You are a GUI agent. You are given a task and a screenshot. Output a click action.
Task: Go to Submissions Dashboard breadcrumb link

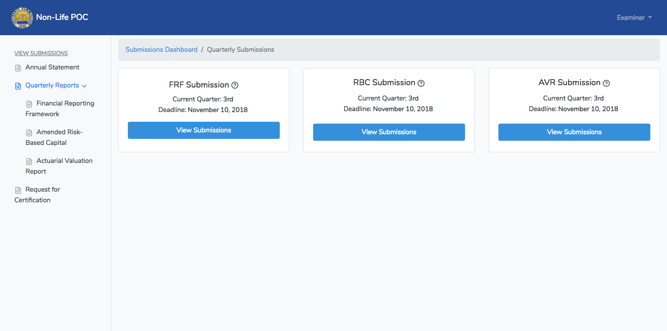(x=162, y=50)
